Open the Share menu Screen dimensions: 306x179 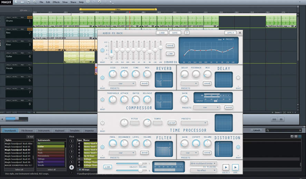pos(73,2)
